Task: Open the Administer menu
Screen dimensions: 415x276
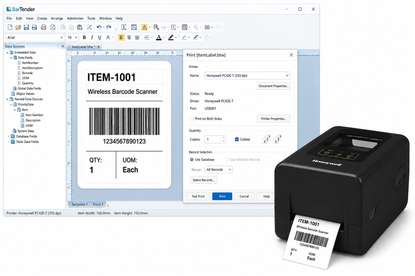Action: 75,18
